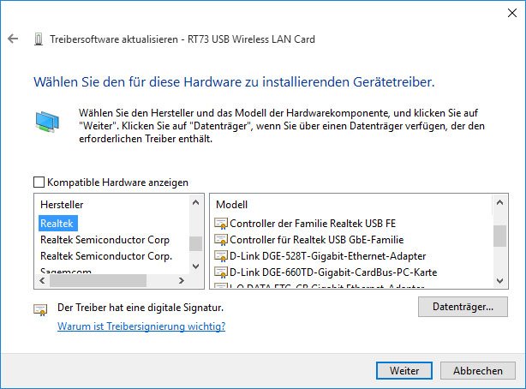This screenshot has height=389, width=526.
Task: Enable Kompatible Hardware anzeigen checkbox
Action: pyautogui.click(x=39, y=183)
